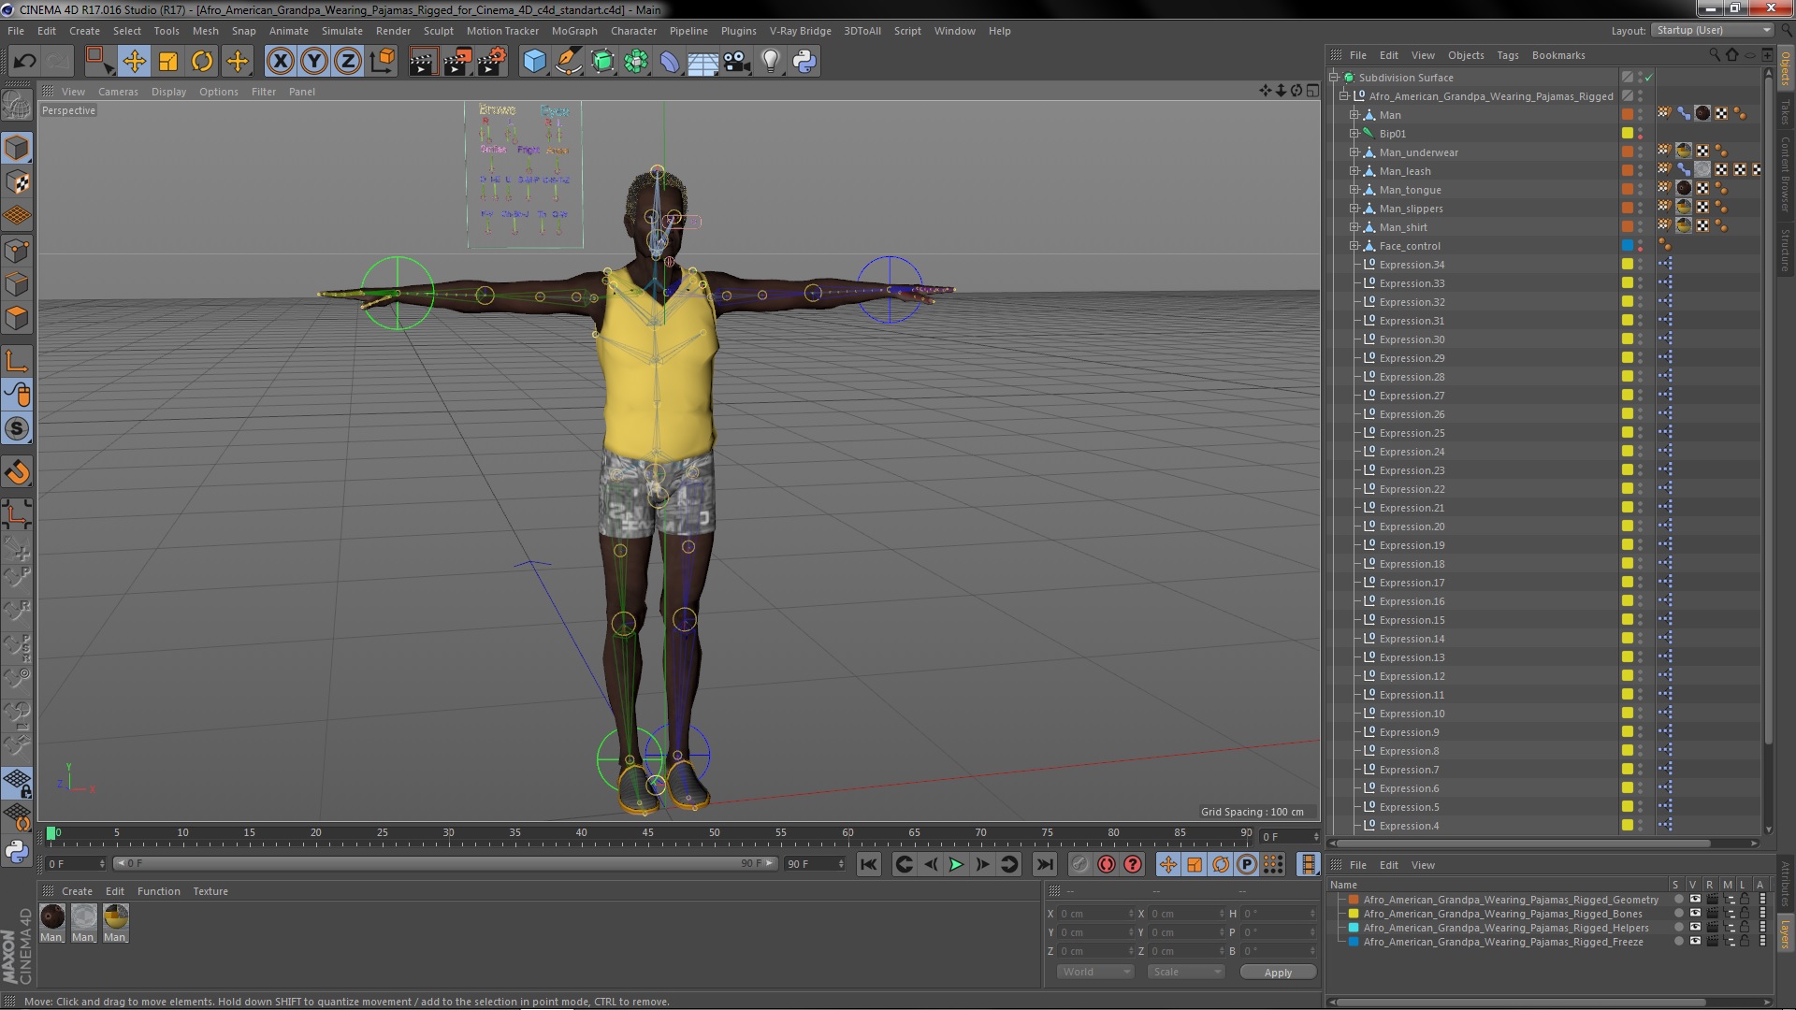Select the first Man material thumbnail
The image size is (1796, 1010).
[52, 917]
